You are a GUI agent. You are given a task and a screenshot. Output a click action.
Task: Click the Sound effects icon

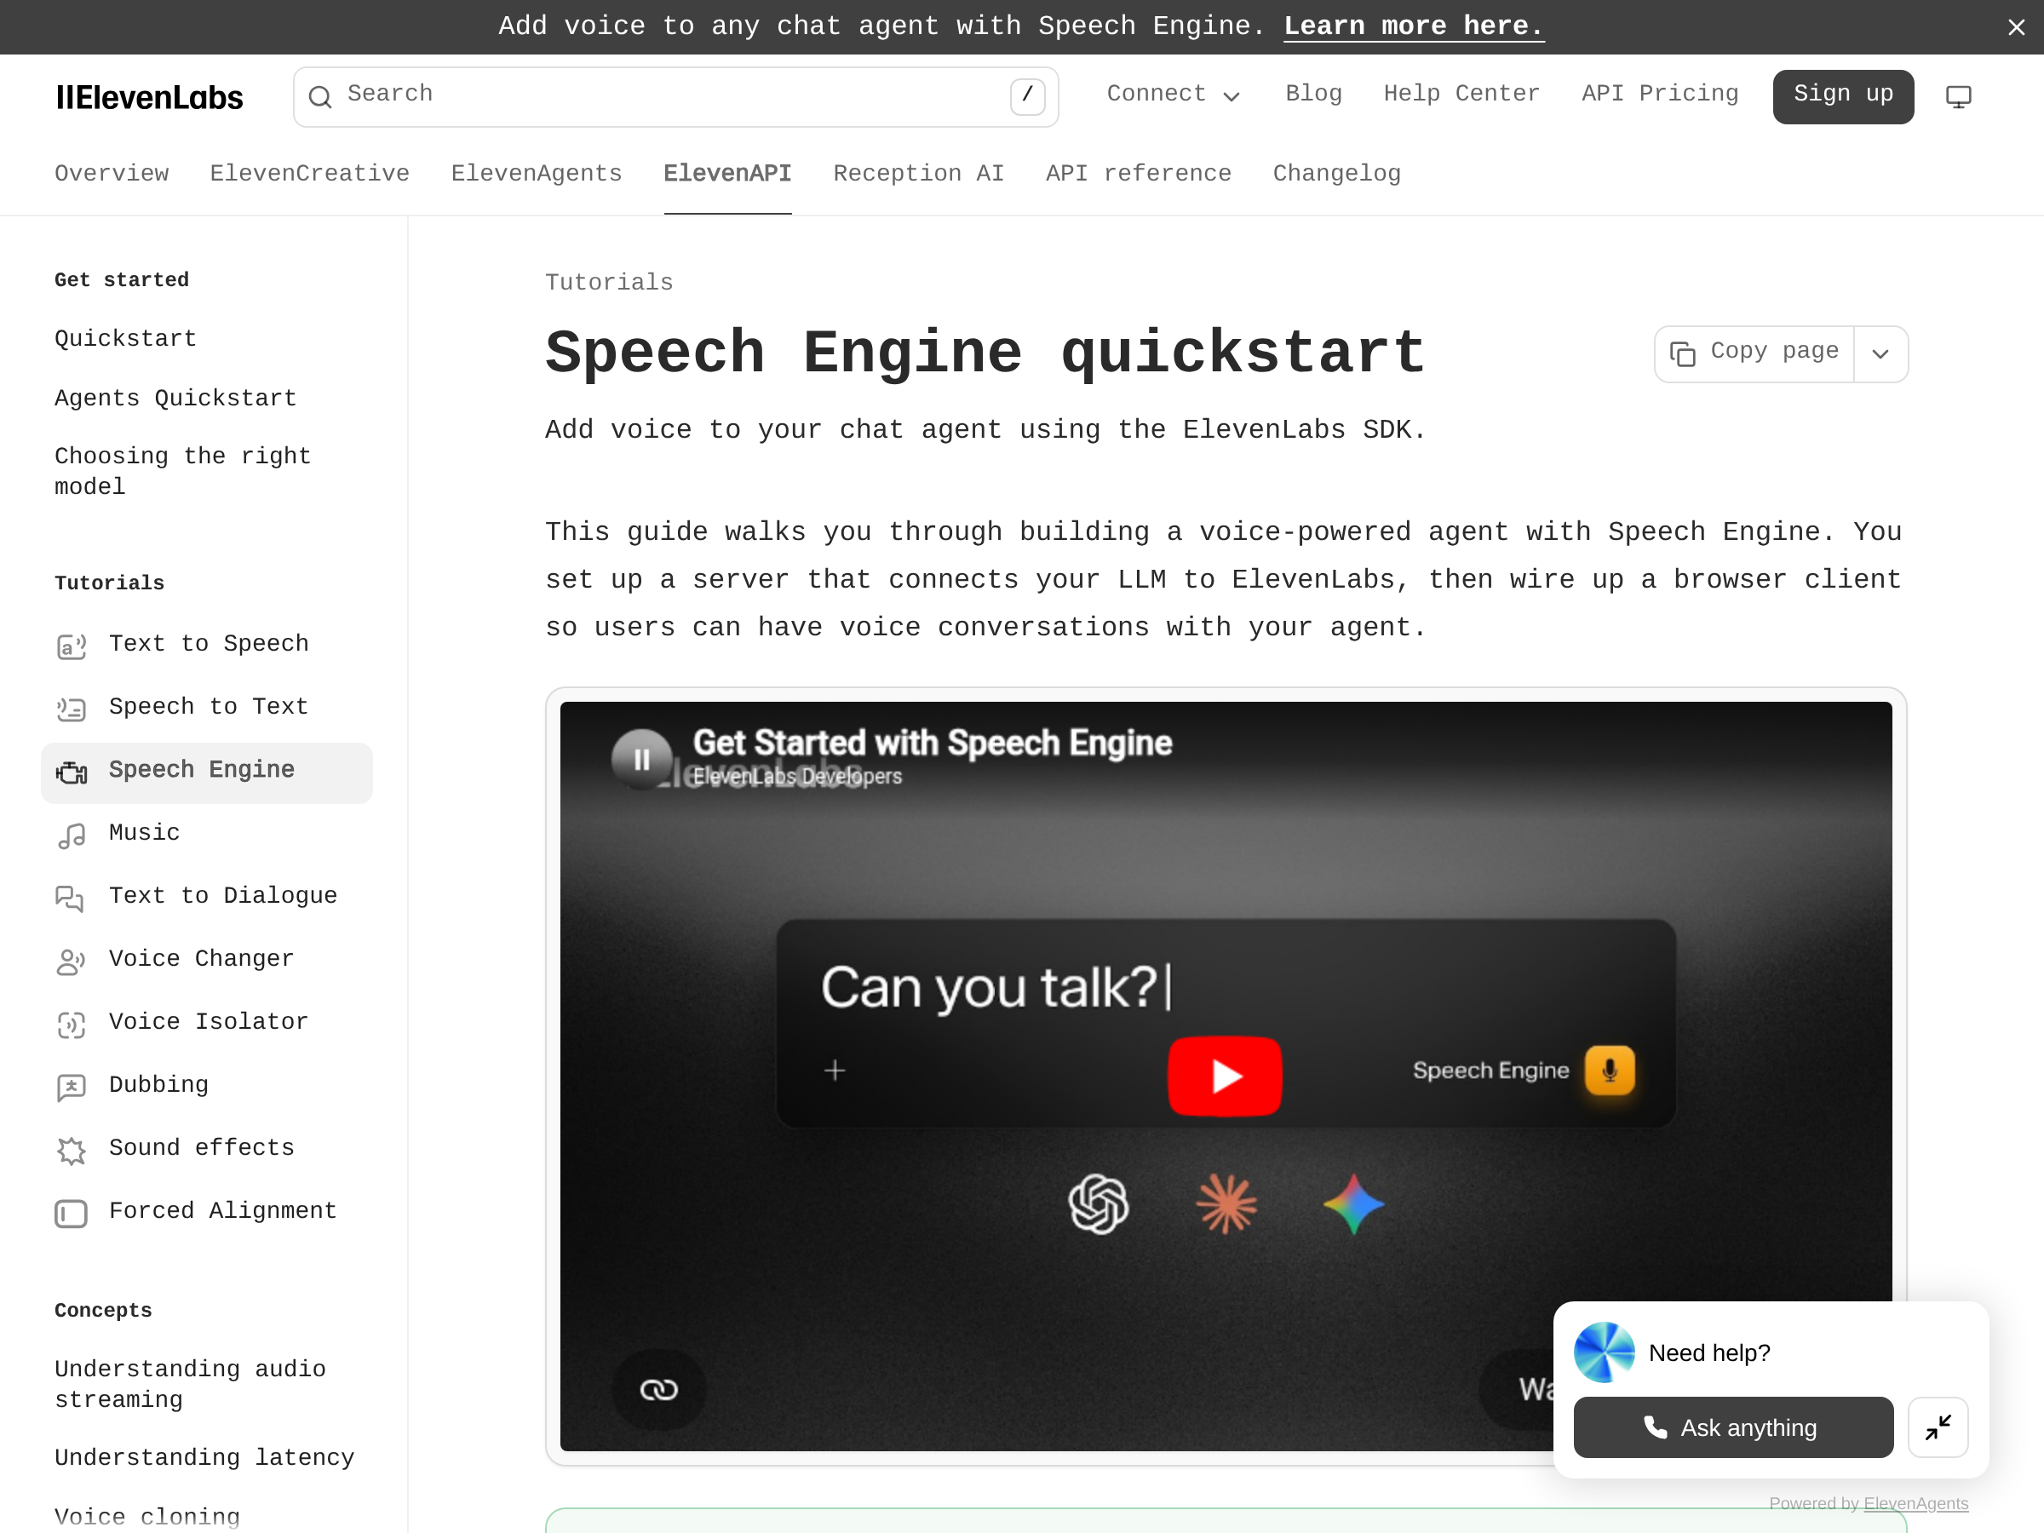point(72,1151)
